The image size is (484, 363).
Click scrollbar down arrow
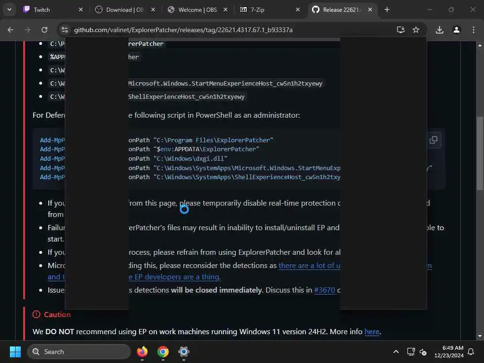tap(480, 336)
